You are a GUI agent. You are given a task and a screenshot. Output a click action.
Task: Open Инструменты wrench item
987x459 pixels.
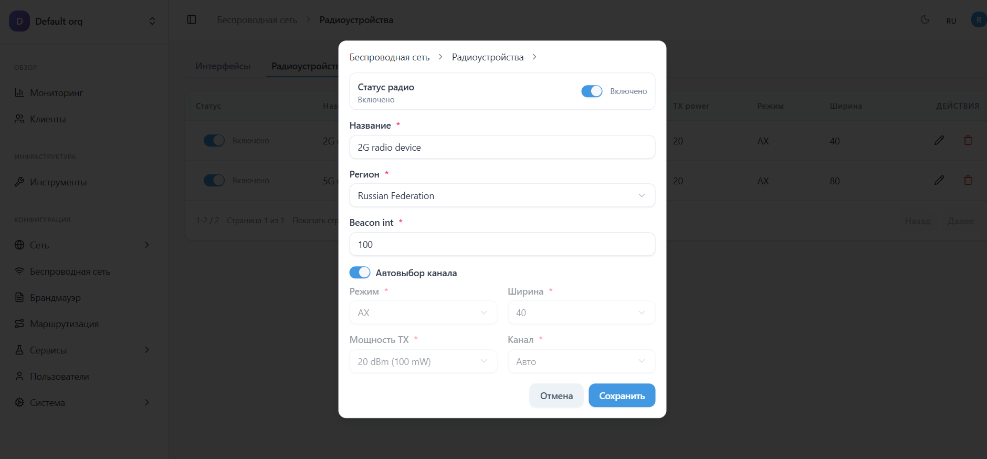(x=58, y=182)
